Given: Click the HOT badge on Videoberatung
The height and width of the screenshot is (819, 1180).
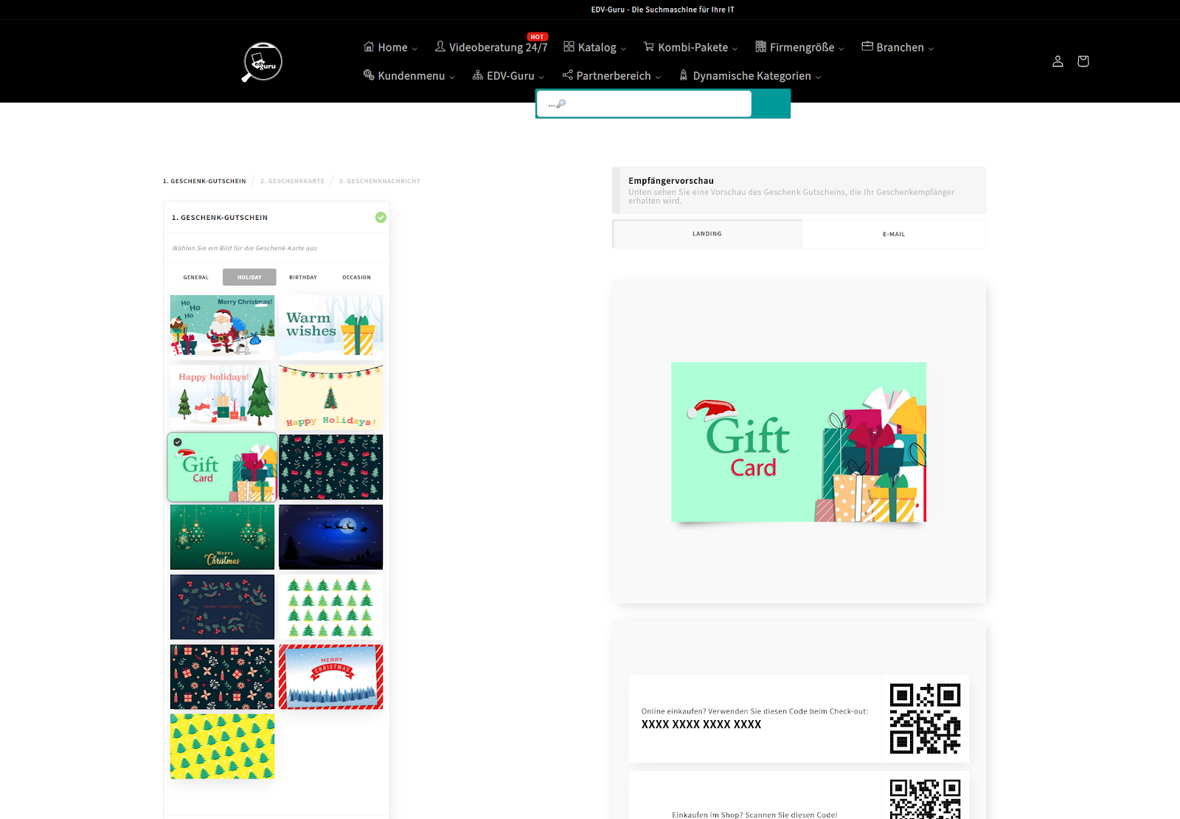Looking at the screenshot, I should tap(537, 37).
